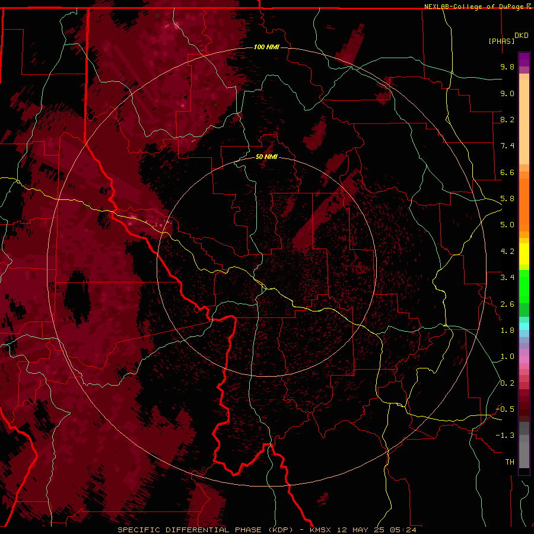The width and height of the screenshot is (534, 534).
Task: Pick the bright green segment of the color bar
Action: [x=524, y=286]
